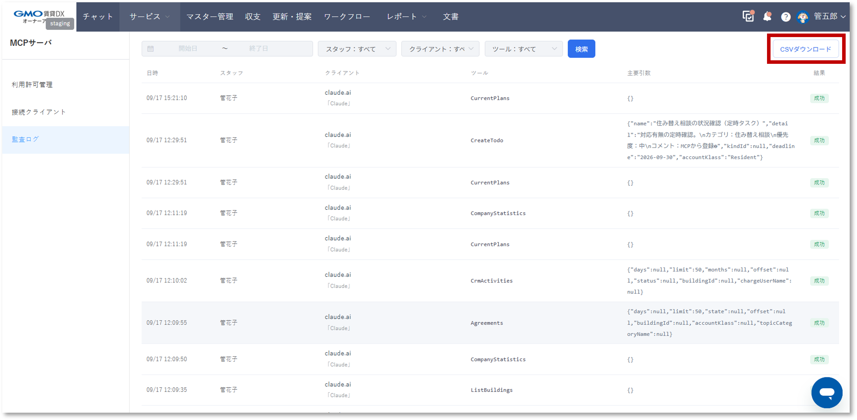Open the help question mark icon

click(785, 17)
